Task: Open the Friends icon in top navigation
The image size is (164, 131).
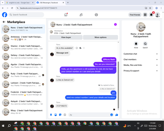Action: 81,15
